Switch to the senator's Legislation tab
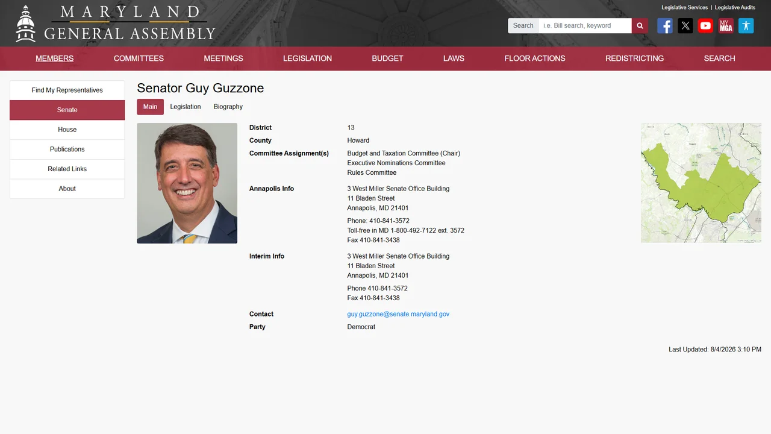The image size is (771, 434). coord(186,107)
